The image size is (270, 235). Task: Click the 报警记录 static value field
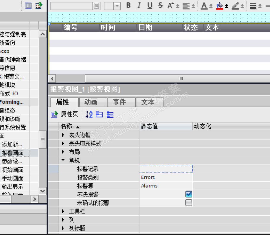tap(166, 169)
